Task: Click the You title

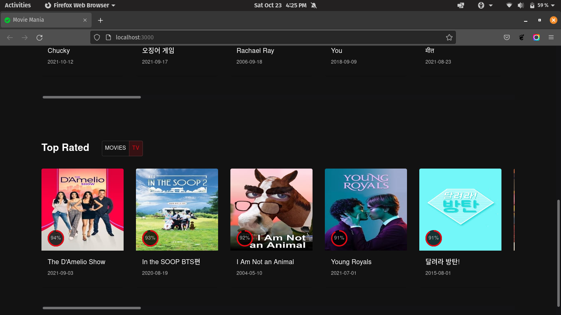Action: pos(337,50)
